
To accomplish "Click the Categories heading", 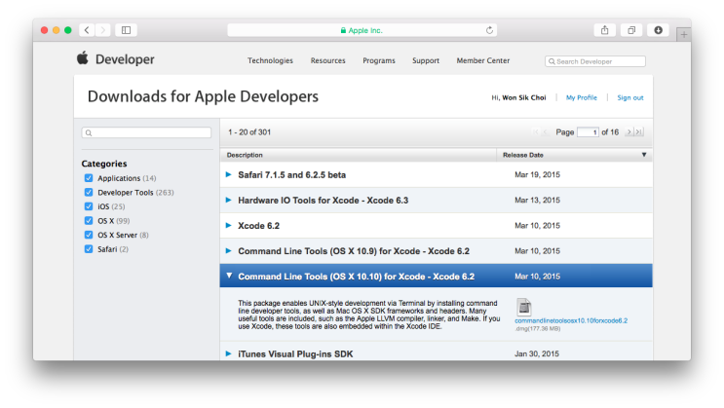I will [104, 164].
